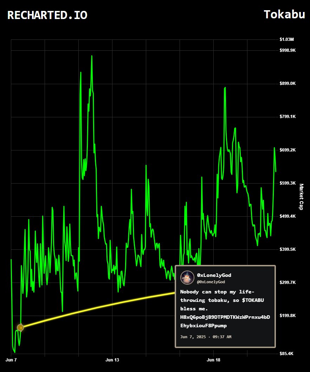Click the Jun 13 date label
310x372 pixels.
[112, 360]
